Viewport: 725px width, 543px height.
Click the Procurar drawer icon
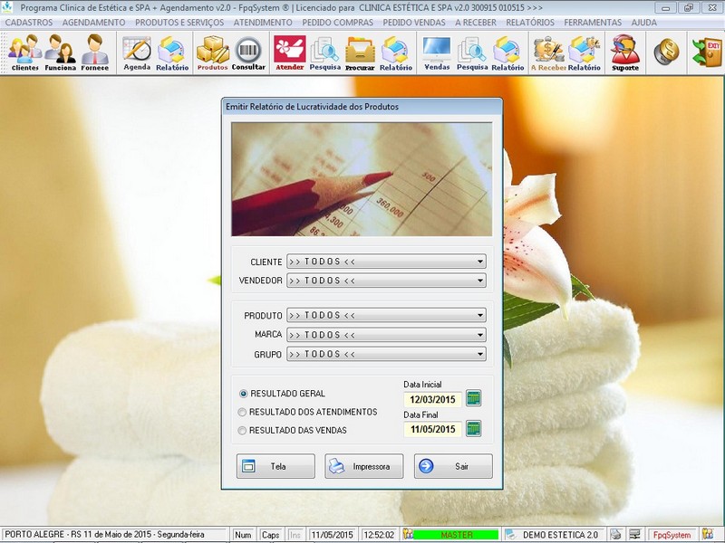(x=360, y=52)
